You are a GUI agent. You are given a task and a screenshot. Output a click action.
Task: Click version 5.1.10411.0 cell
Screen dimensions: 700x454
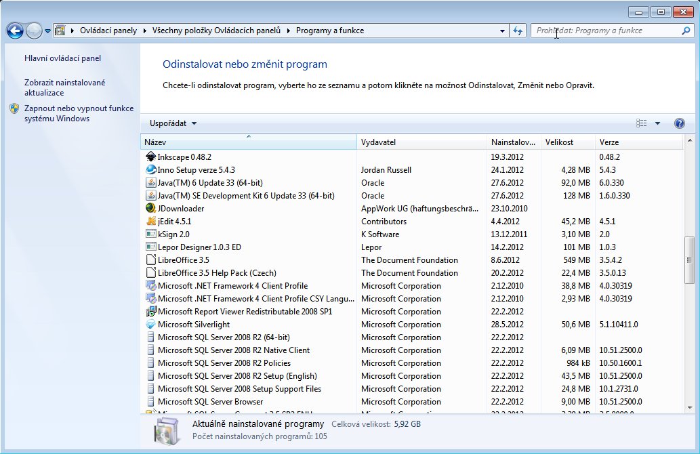click(619, 325)
